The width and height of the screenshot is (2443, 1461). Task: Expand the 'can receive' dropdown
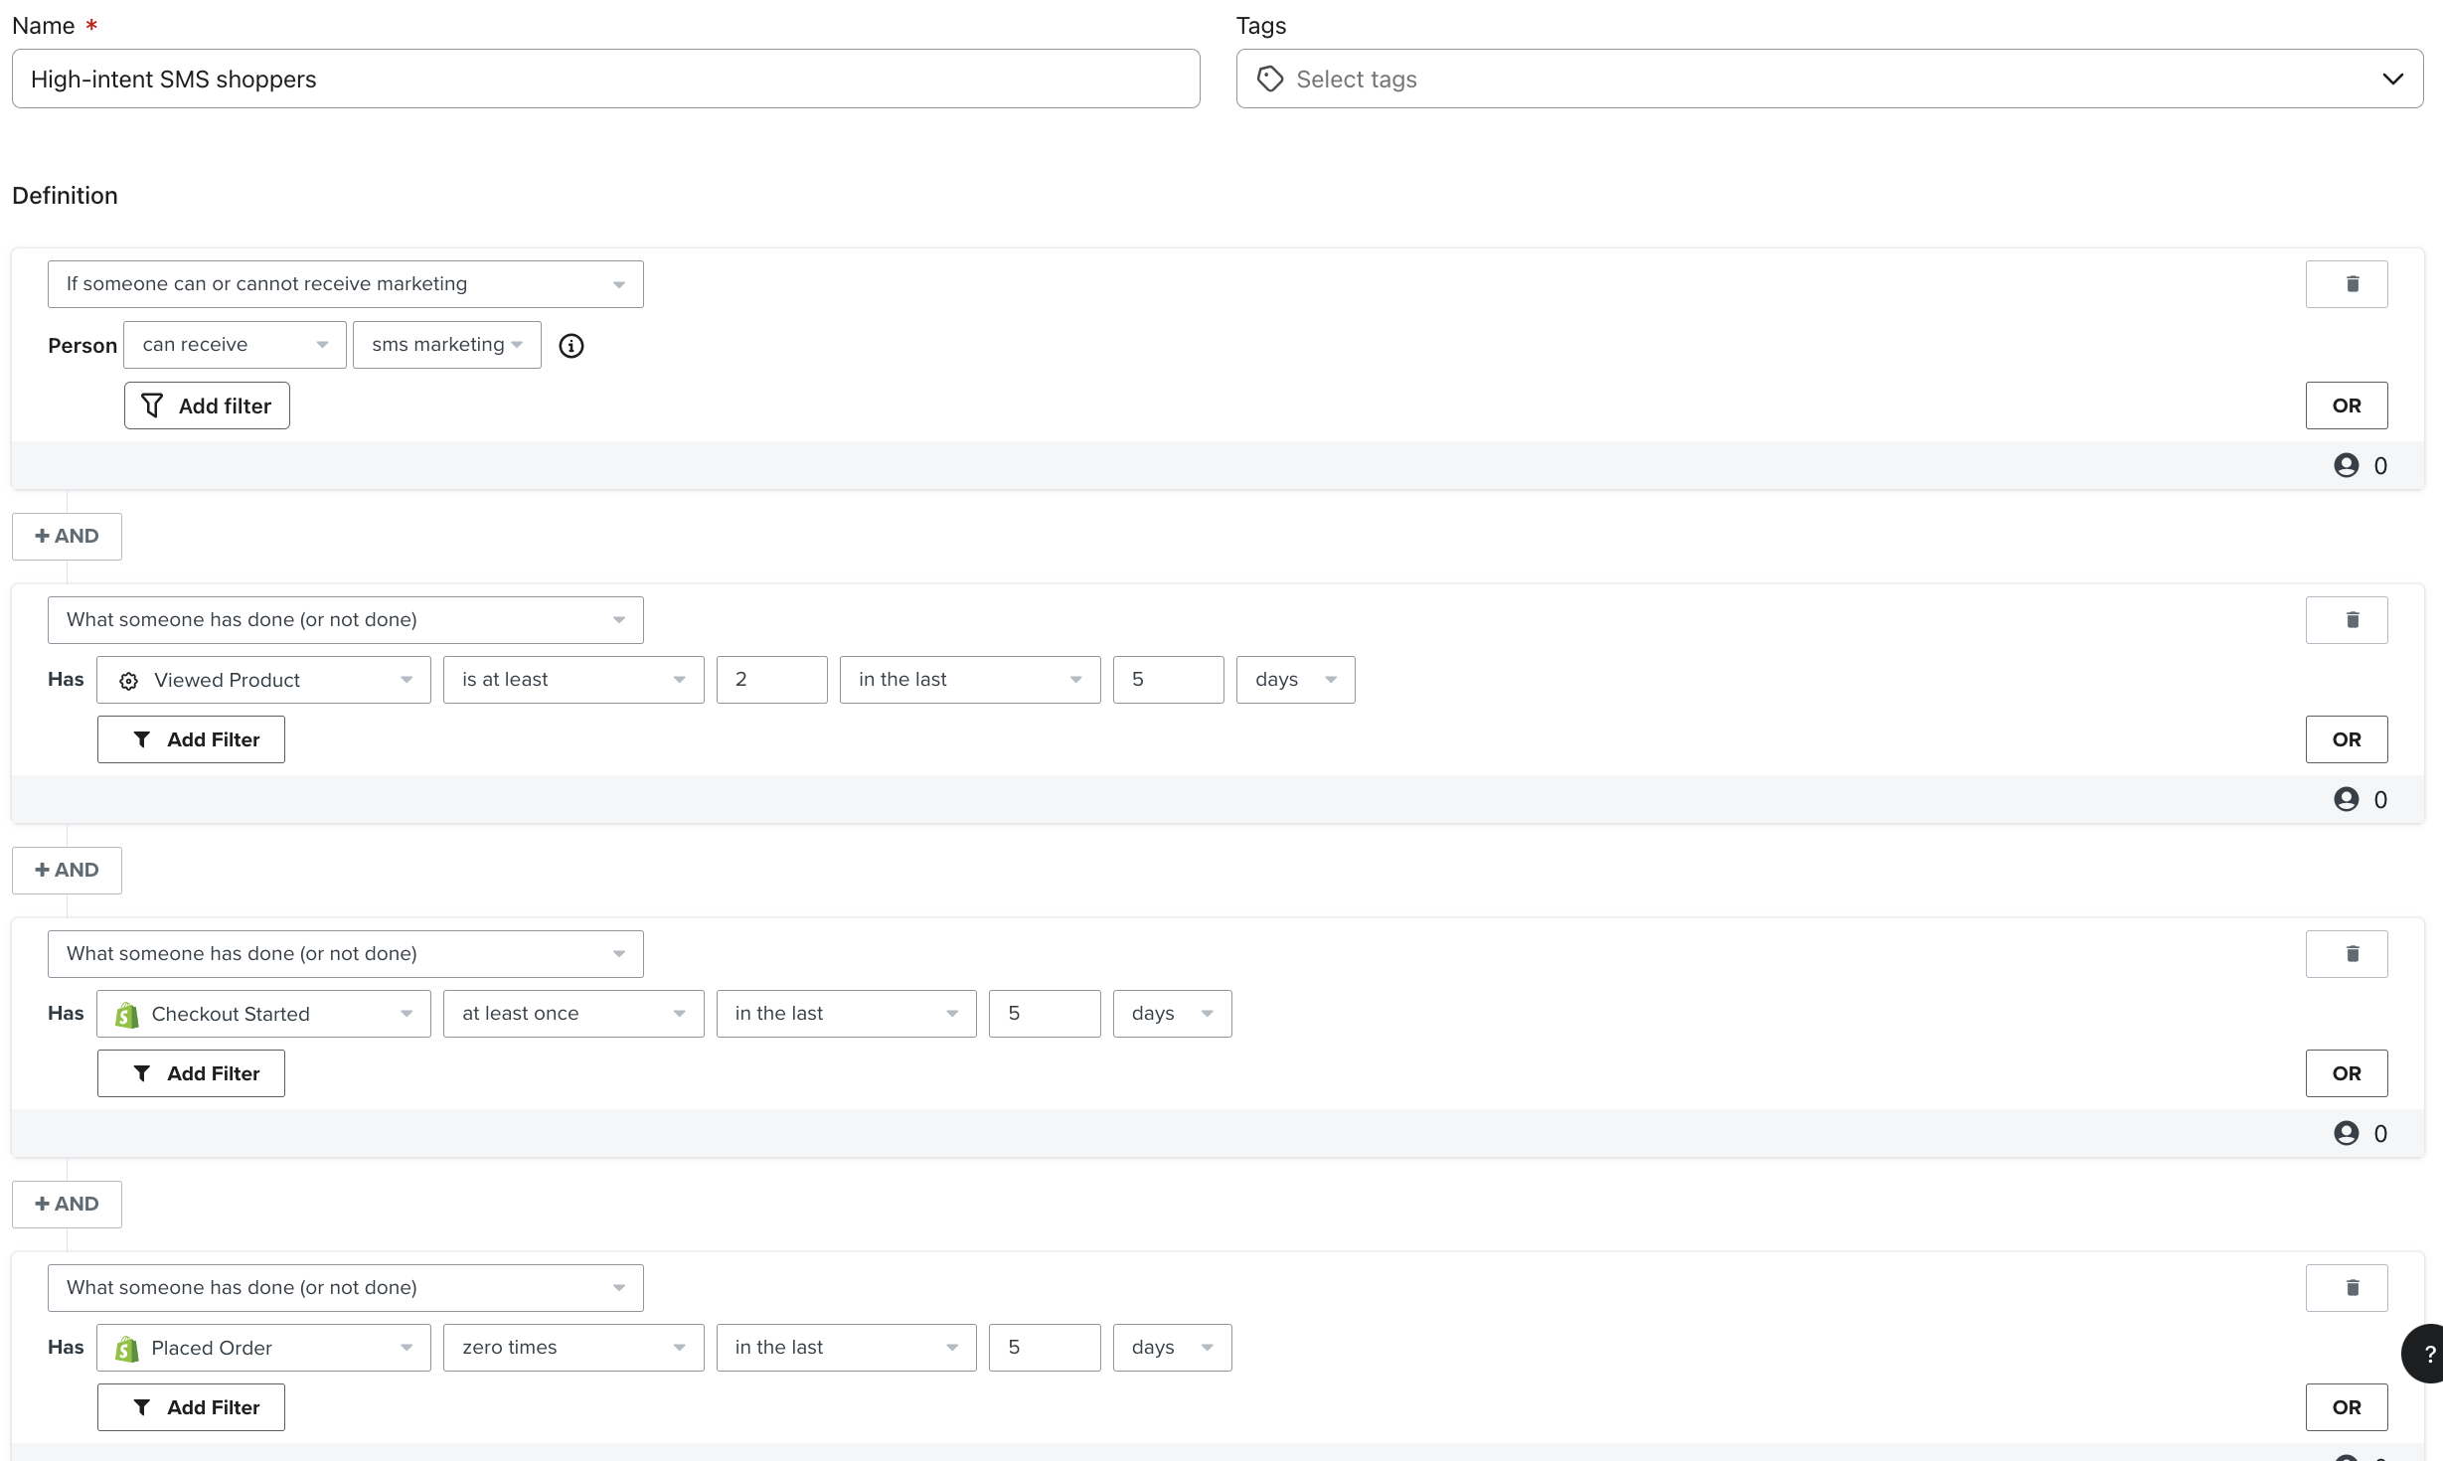click(235, 345)
